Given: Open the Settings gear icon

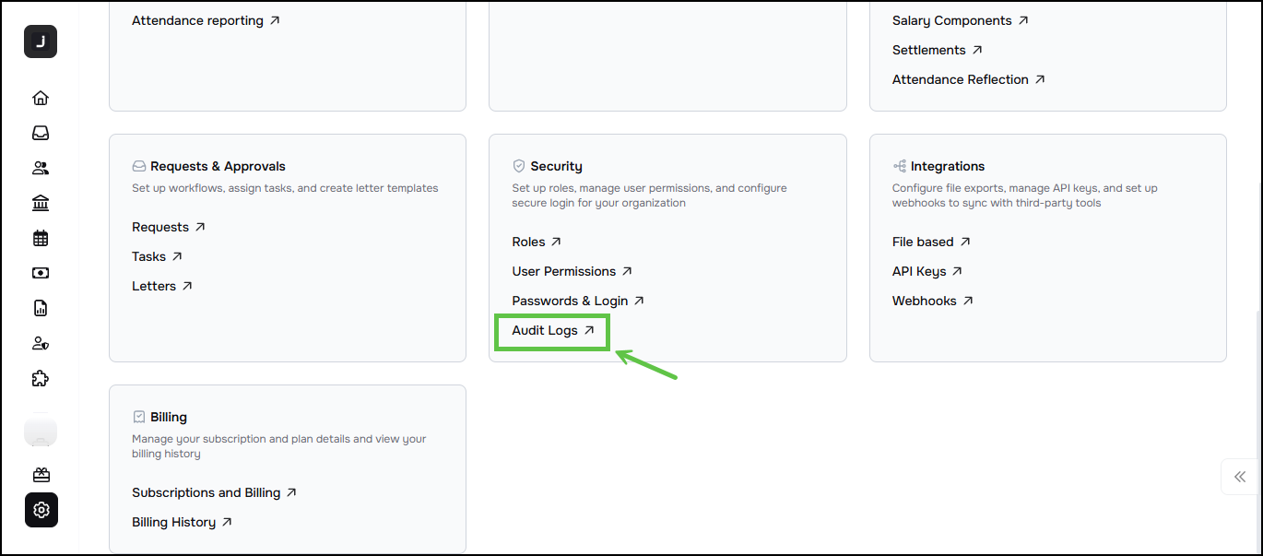Looking at the screenshot, I should click(41, 510).
